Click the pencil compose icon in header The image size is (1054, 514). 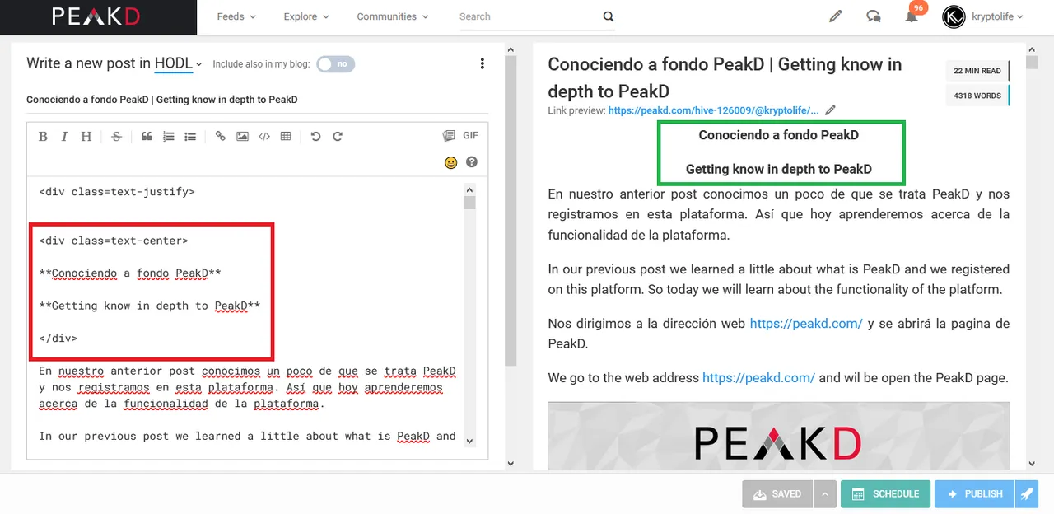tap(836, 16)
